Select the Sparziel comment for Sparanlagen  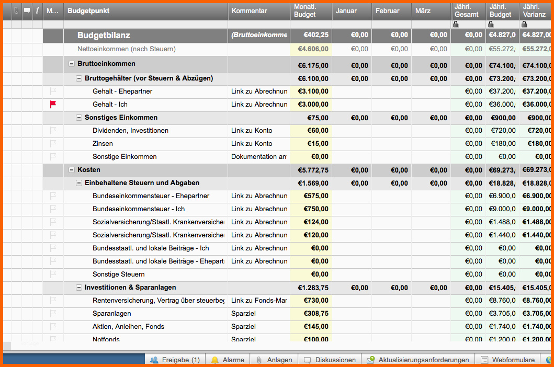(243, 314)
